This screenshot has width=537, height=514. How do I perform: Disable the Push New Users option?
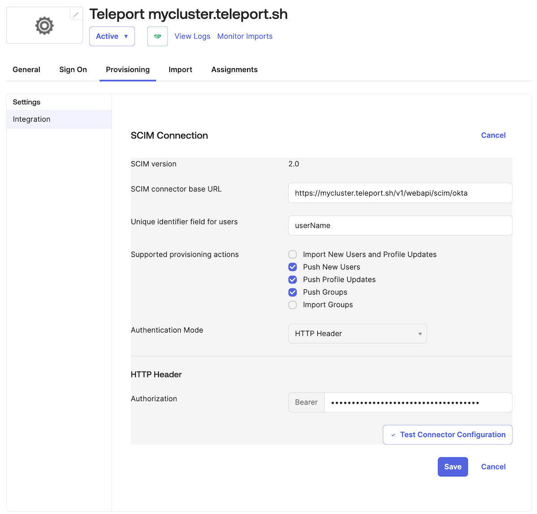(x=292, y=267)
